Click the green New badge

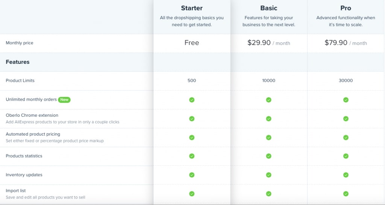click(65, 100)
